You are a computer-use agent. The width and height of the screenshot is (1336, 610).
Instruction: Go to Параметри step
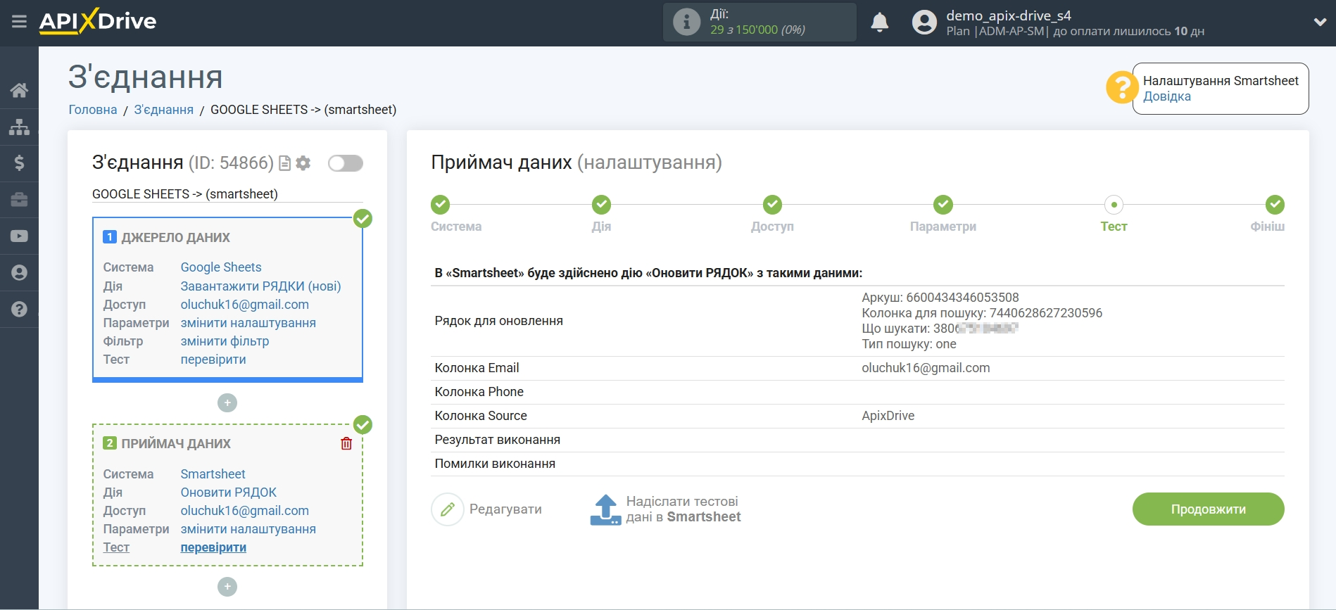[x=943, y=205]
